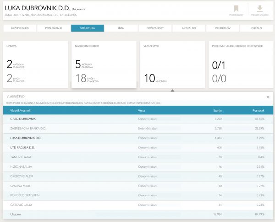The height and width of the screenshot is (222, 275).
Task: Switch to the Poslovanje tab
Action: (54, 28)
